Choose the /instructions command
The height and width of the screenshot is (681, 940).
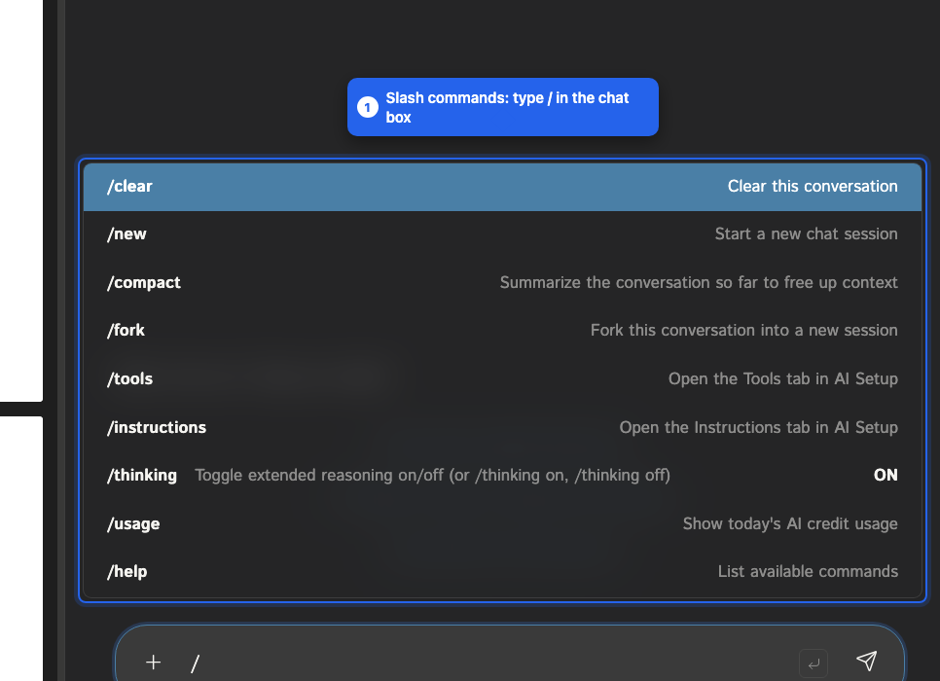[x=502, y=427]
